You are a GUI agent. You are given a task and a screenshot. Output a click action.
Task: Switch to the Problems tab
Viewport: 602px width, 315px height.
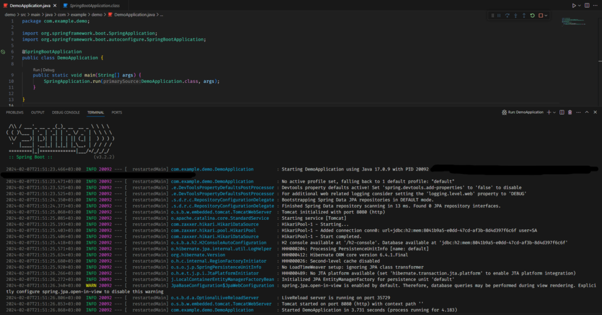15,112
